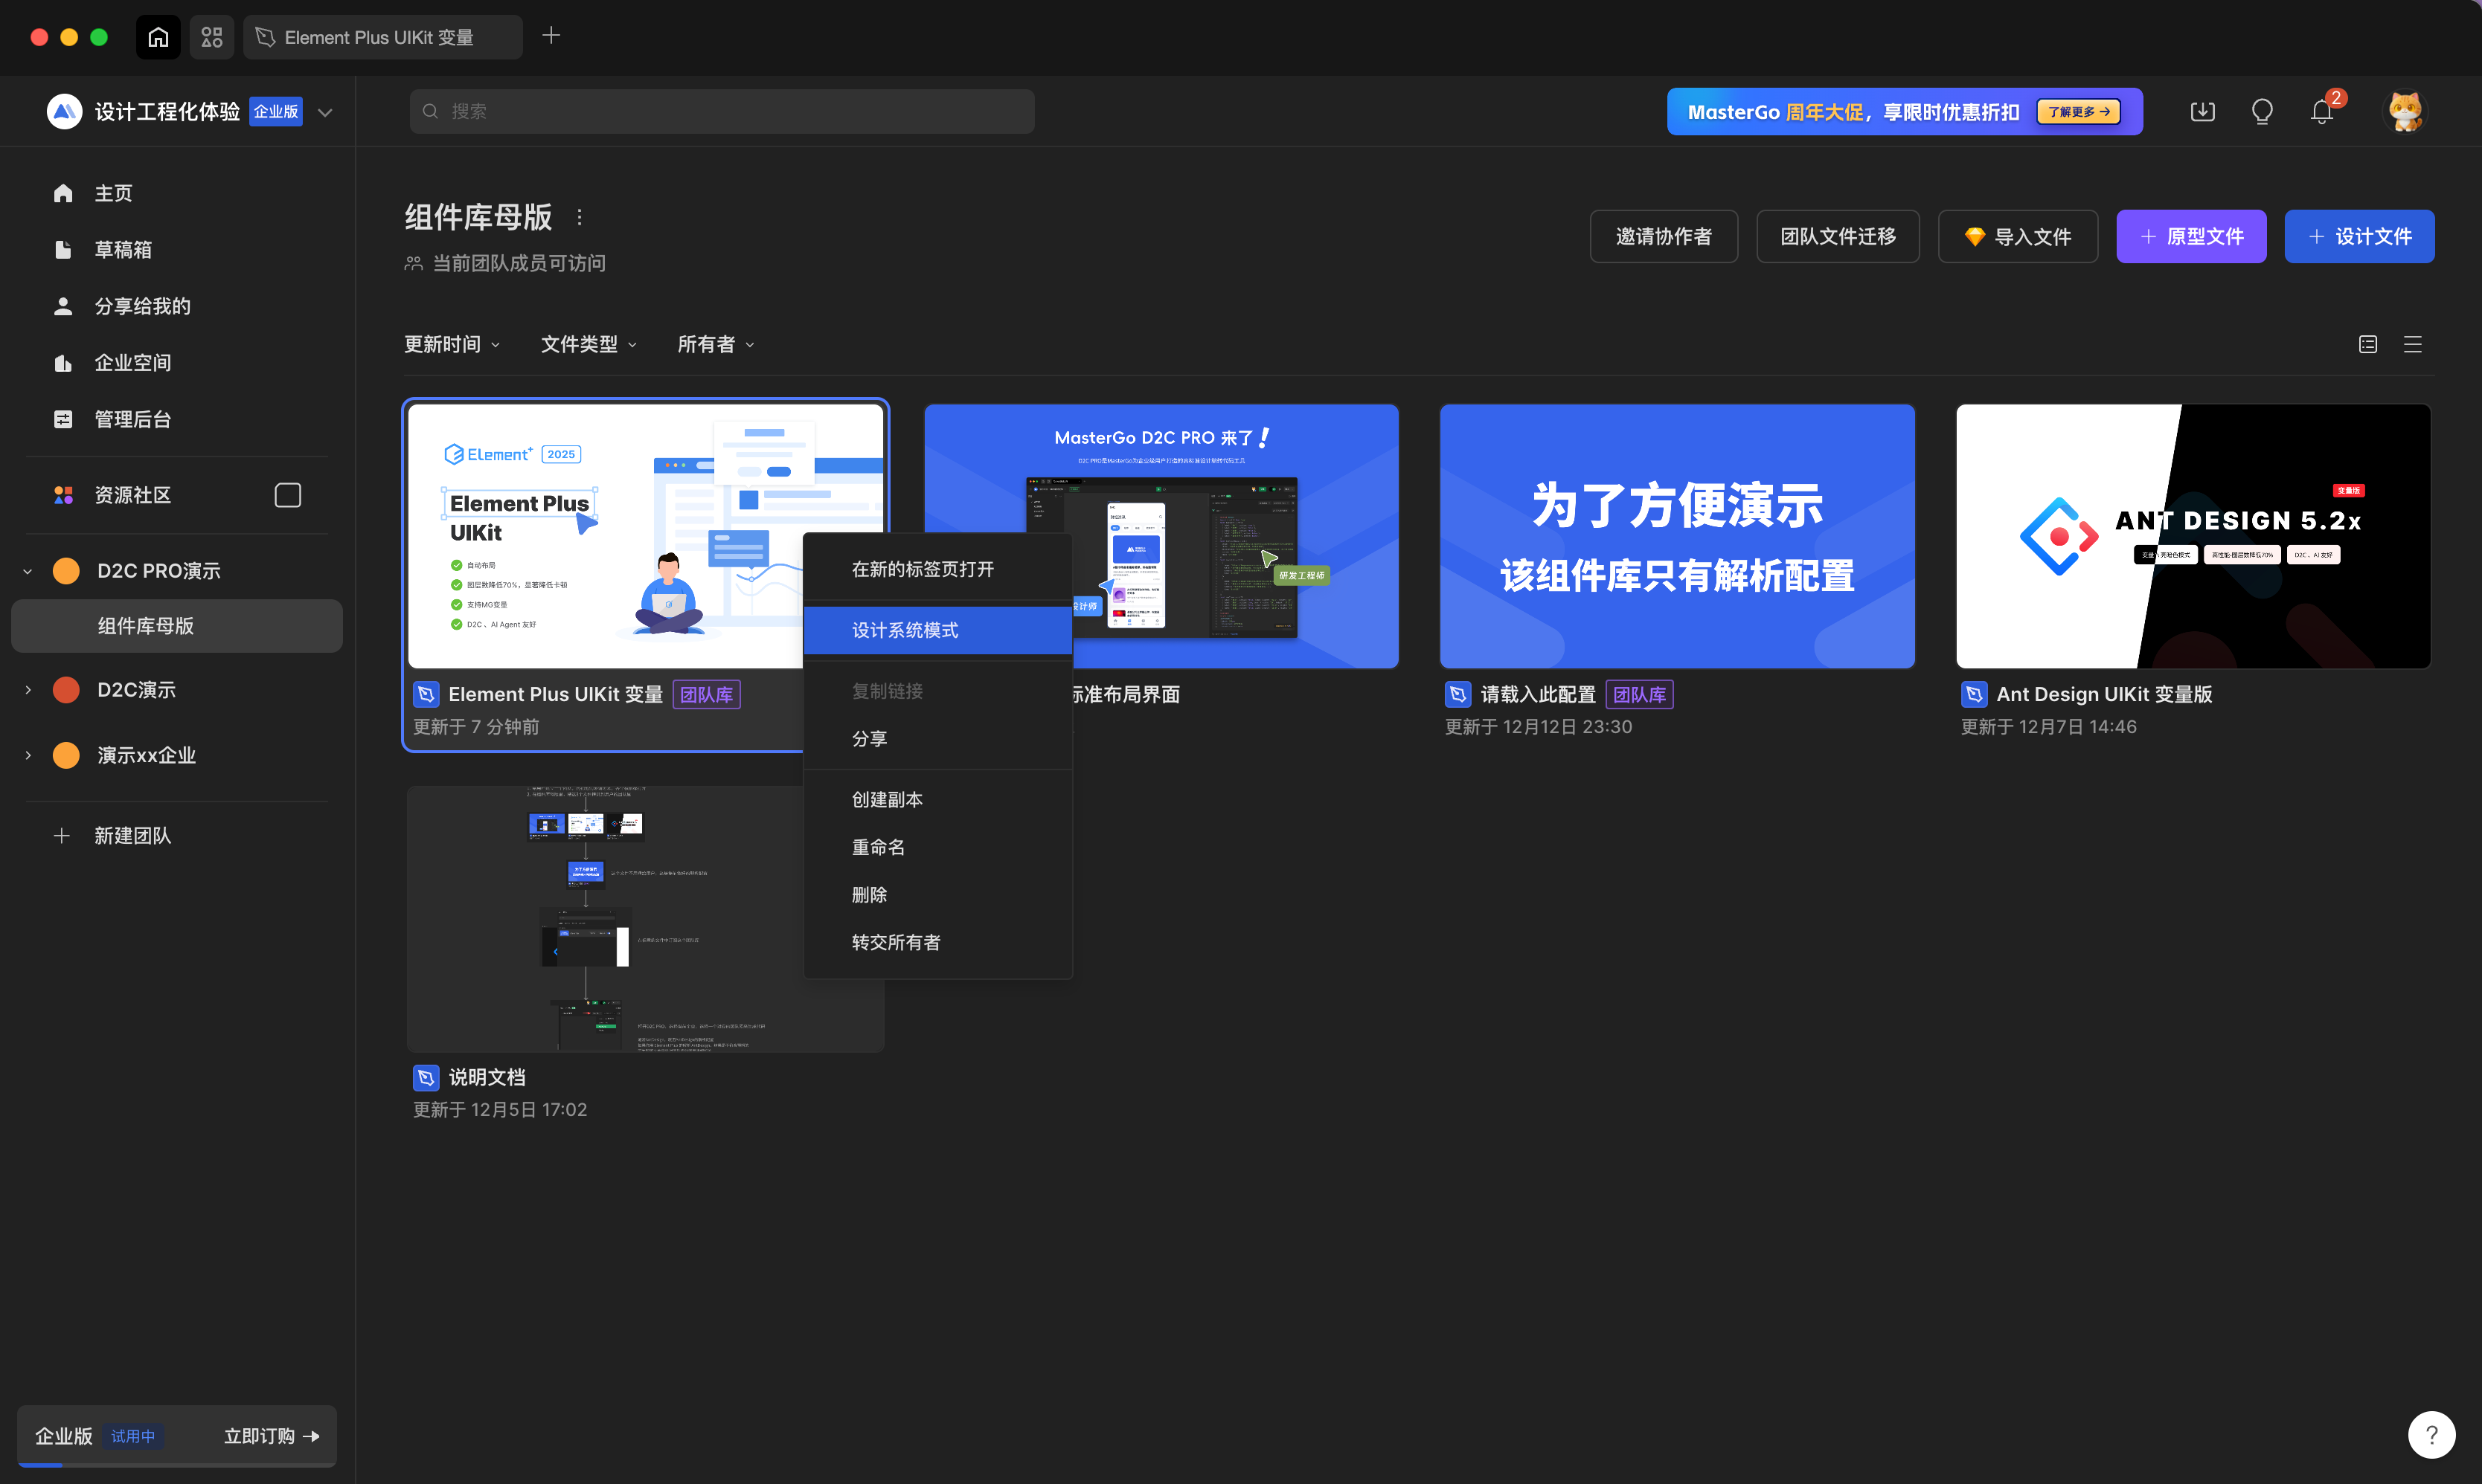
Task: Expand the 演示xx企业 team
Action: 28,755
